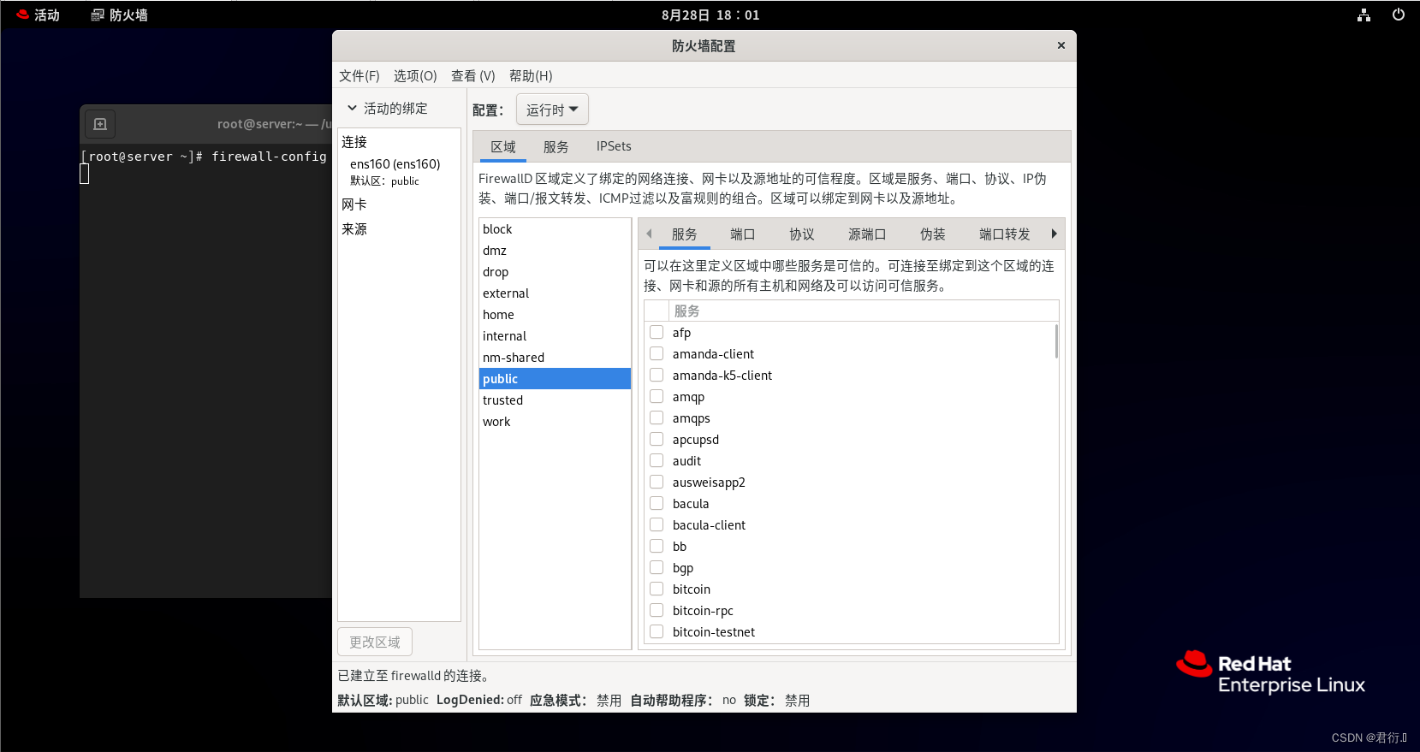This screenshot has width=1420, height=752.
Task: Click 活动 in the top bar
Action: point(47,15)
